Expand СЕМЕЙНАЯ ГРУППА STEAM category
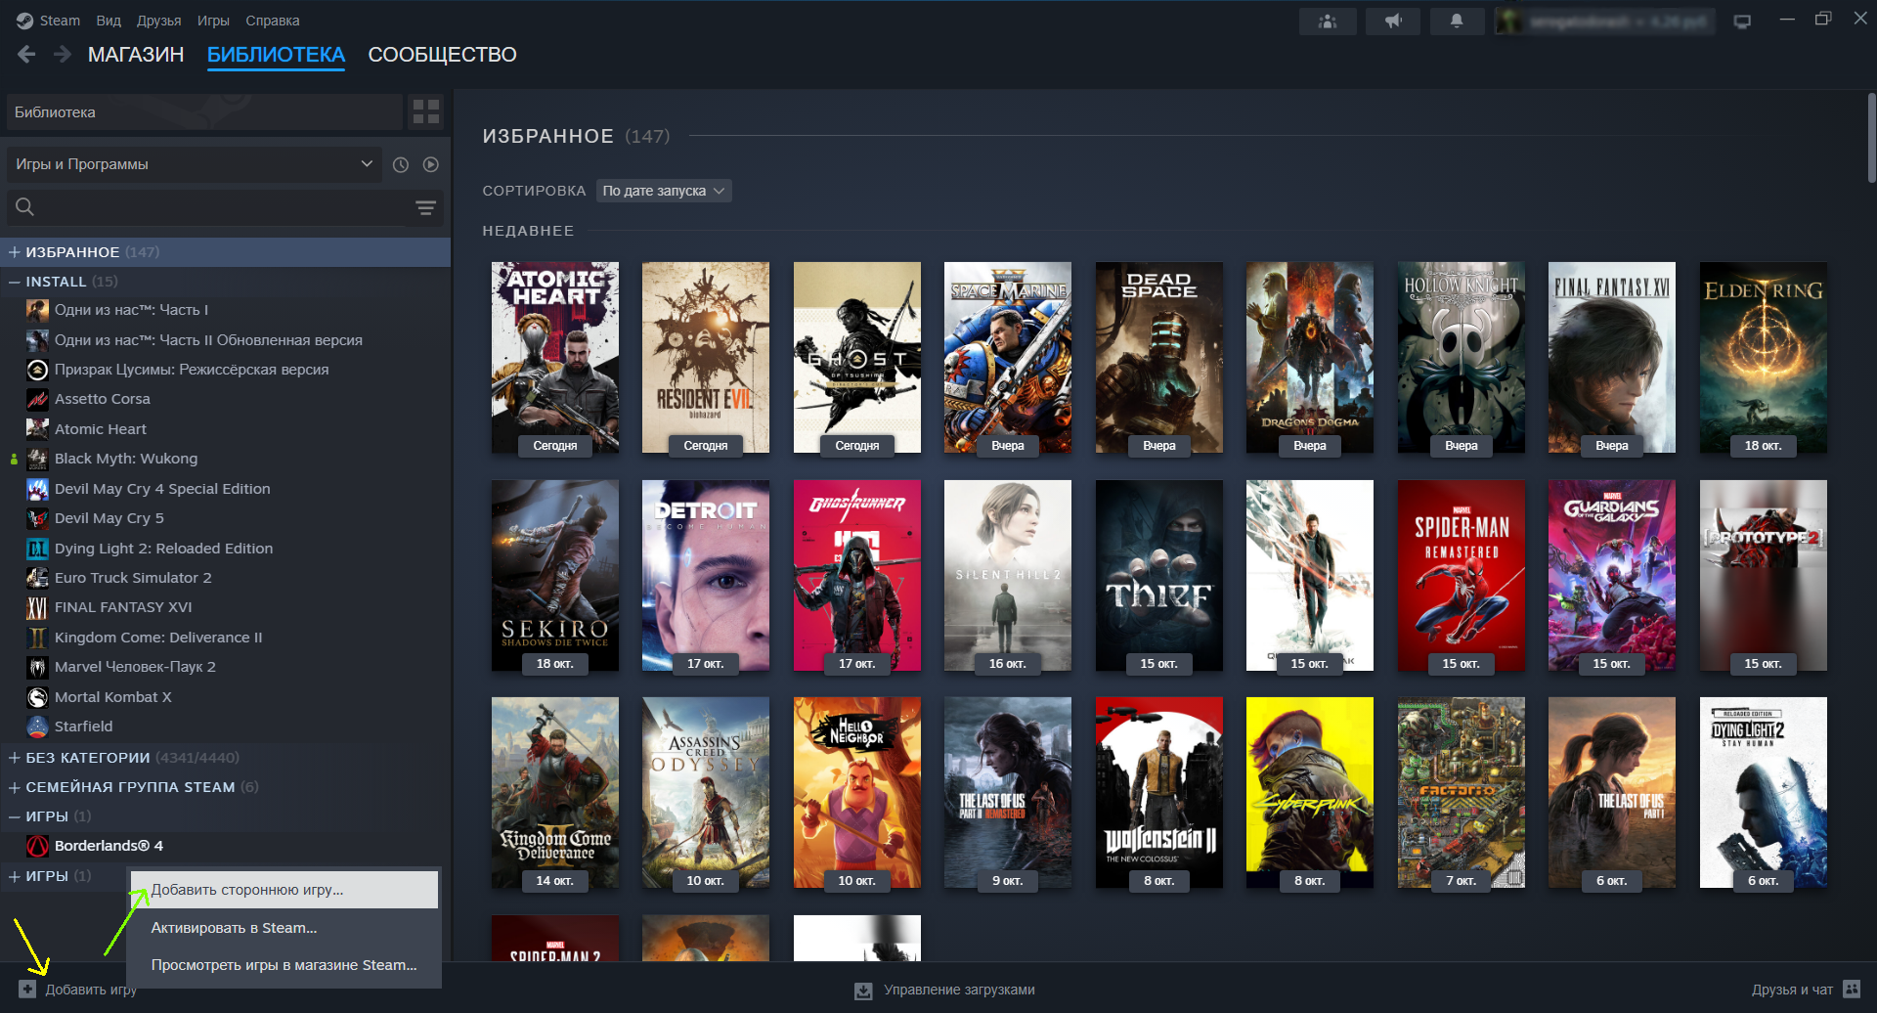Viewport: 1877px width, 1013px height. point(15,787)
